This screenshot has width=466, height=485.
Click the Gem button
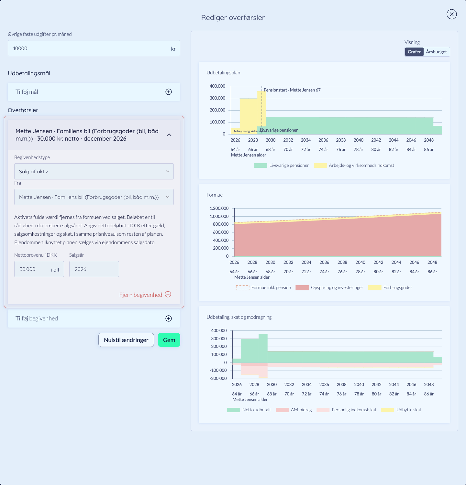click(169, 340)
